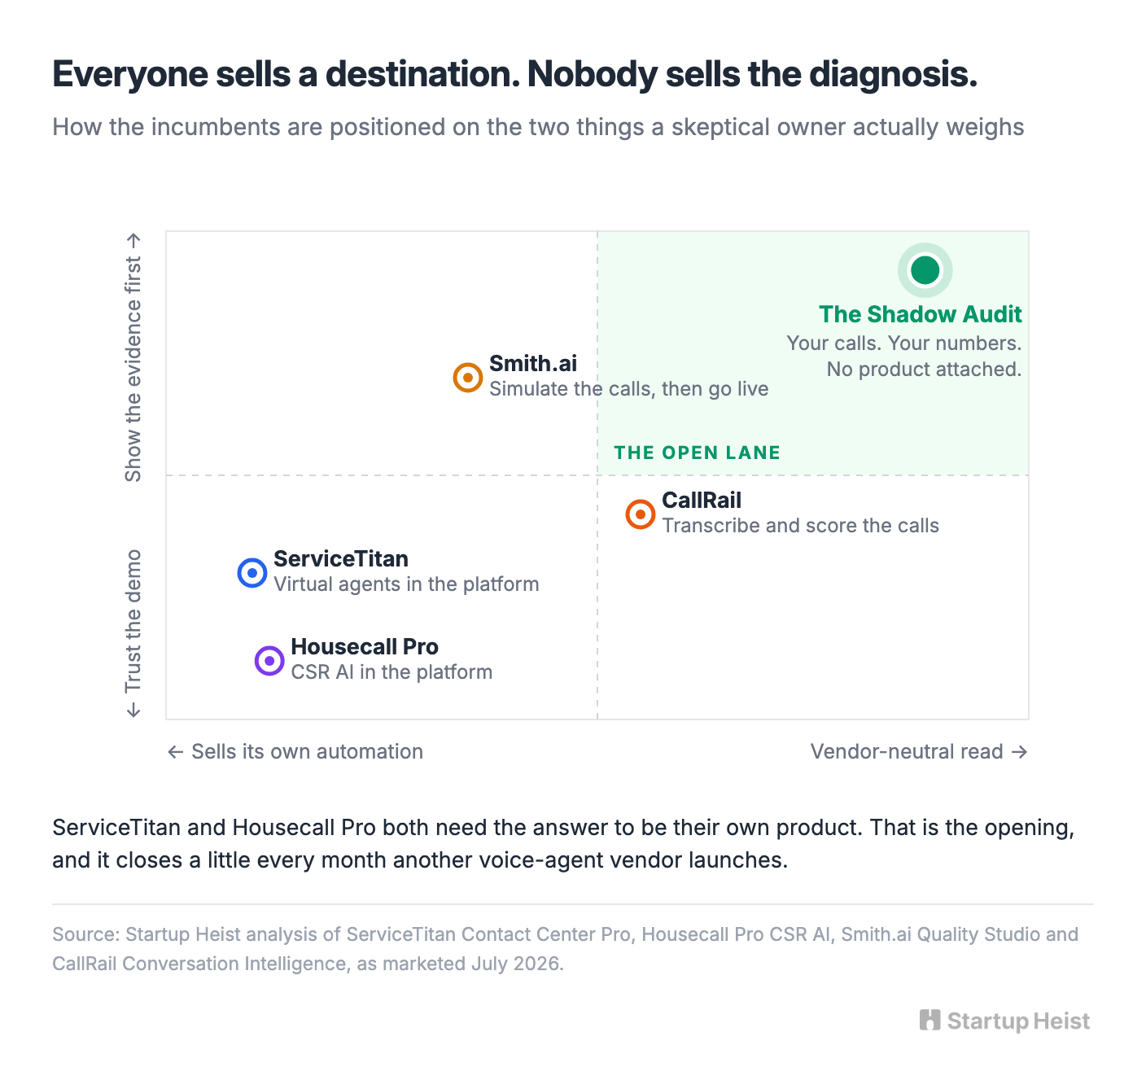Click the Startup Heist logo icon

click(929, 1021)
